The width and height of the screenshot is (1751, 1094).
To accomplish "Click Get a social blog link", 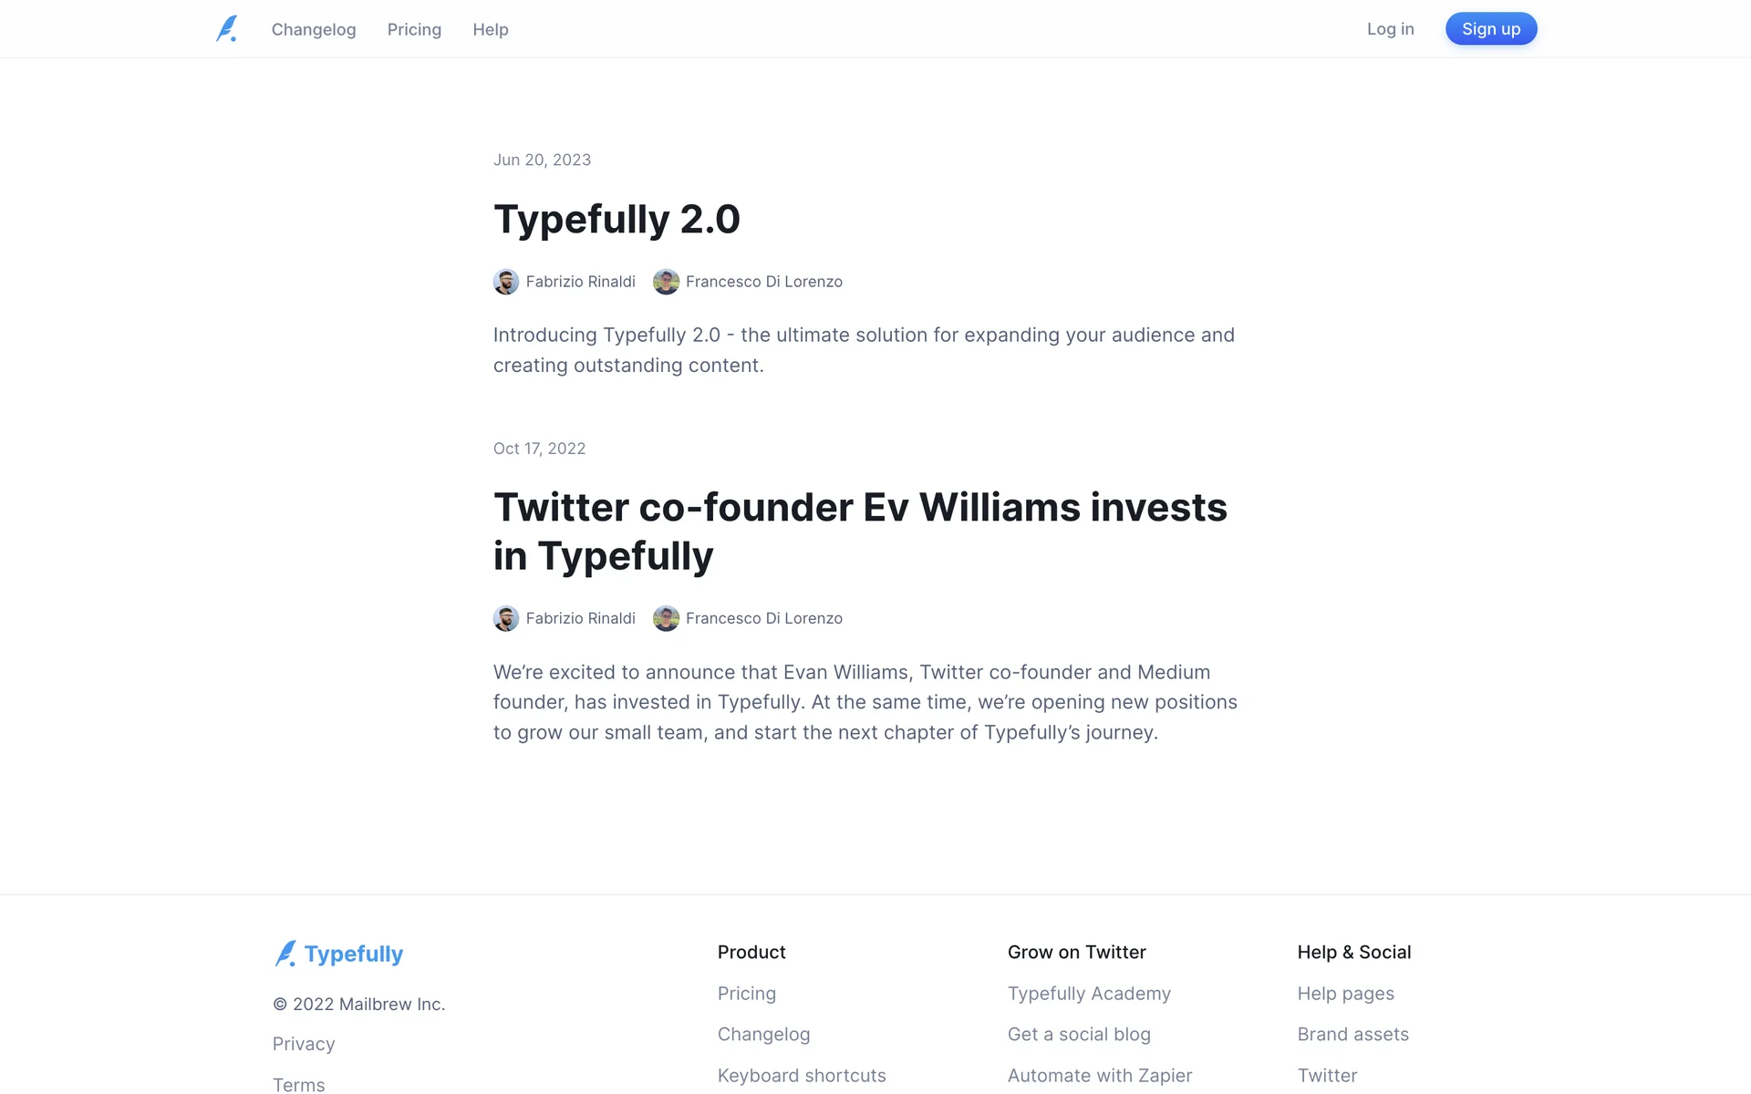I will 1079,1035.
